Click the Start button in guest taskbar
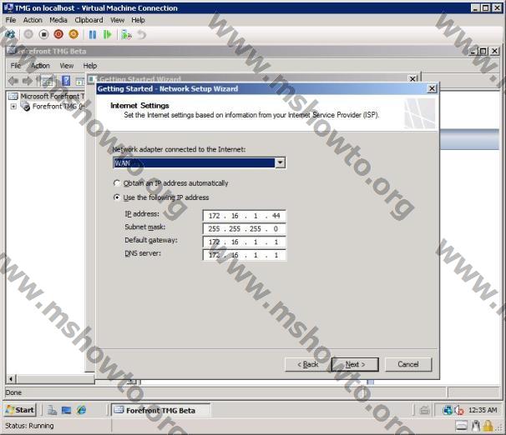506x435 pixels. point(20,410)
